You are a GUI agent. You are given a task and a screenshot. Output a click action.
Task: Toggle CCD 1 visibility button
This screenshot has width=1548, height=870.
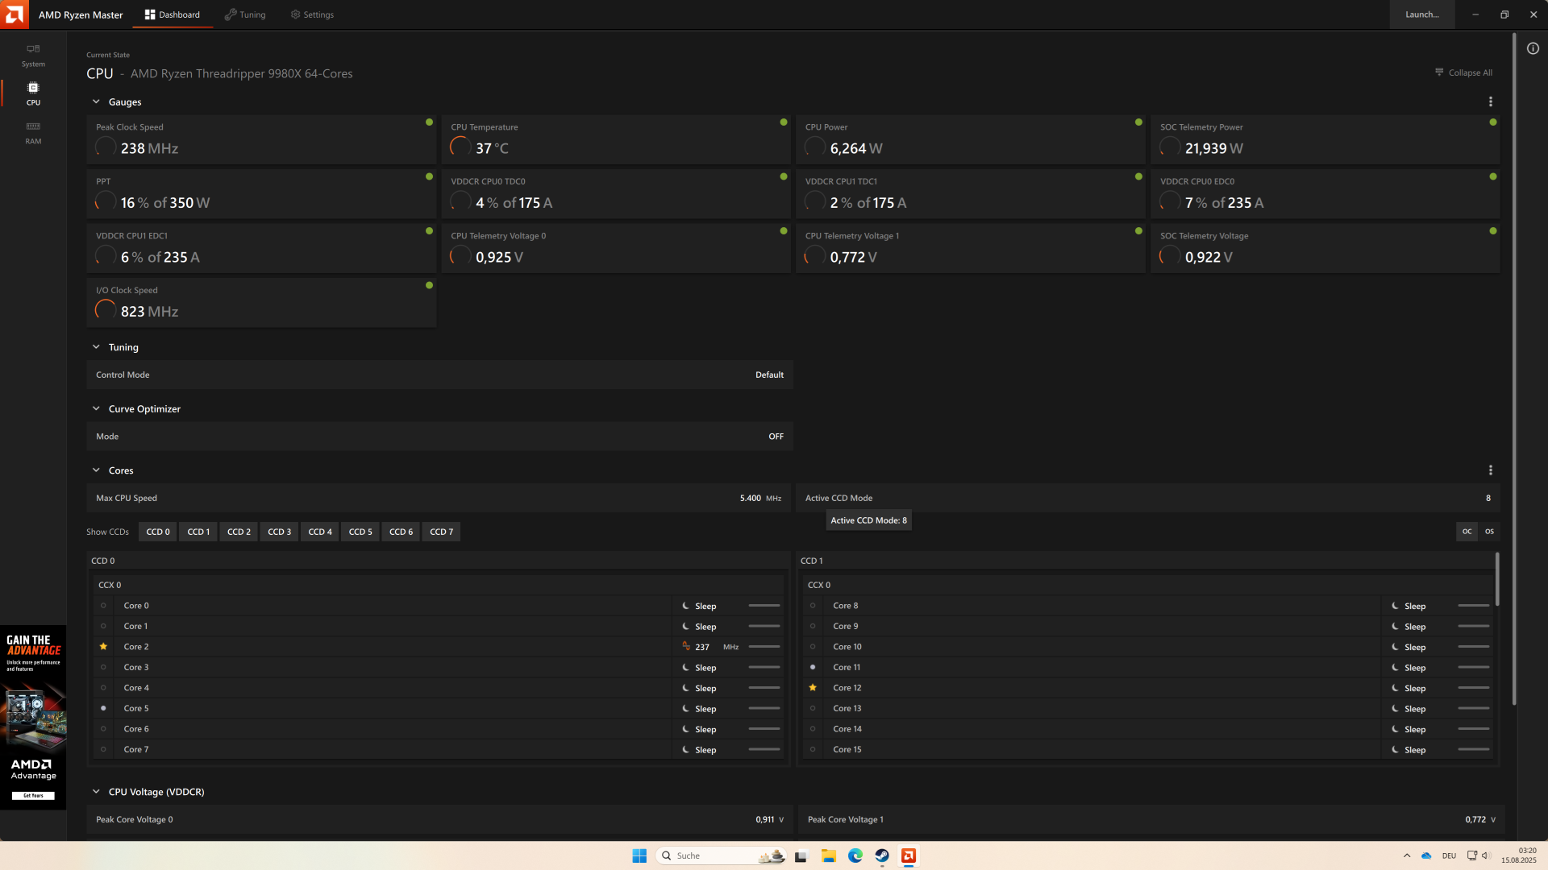[198, 532]
